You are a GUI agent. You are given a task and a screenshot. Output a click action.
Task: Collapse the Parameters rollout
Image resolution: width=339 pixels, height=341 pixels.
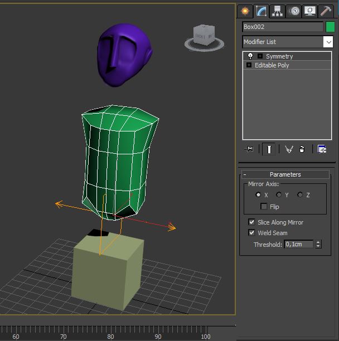[x=245, y=174]
